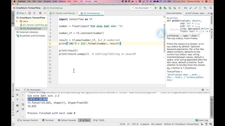This screenshot has height=126, width=225.
Task: Open the Proj view selector dropdown
Action: click(21, 13)
